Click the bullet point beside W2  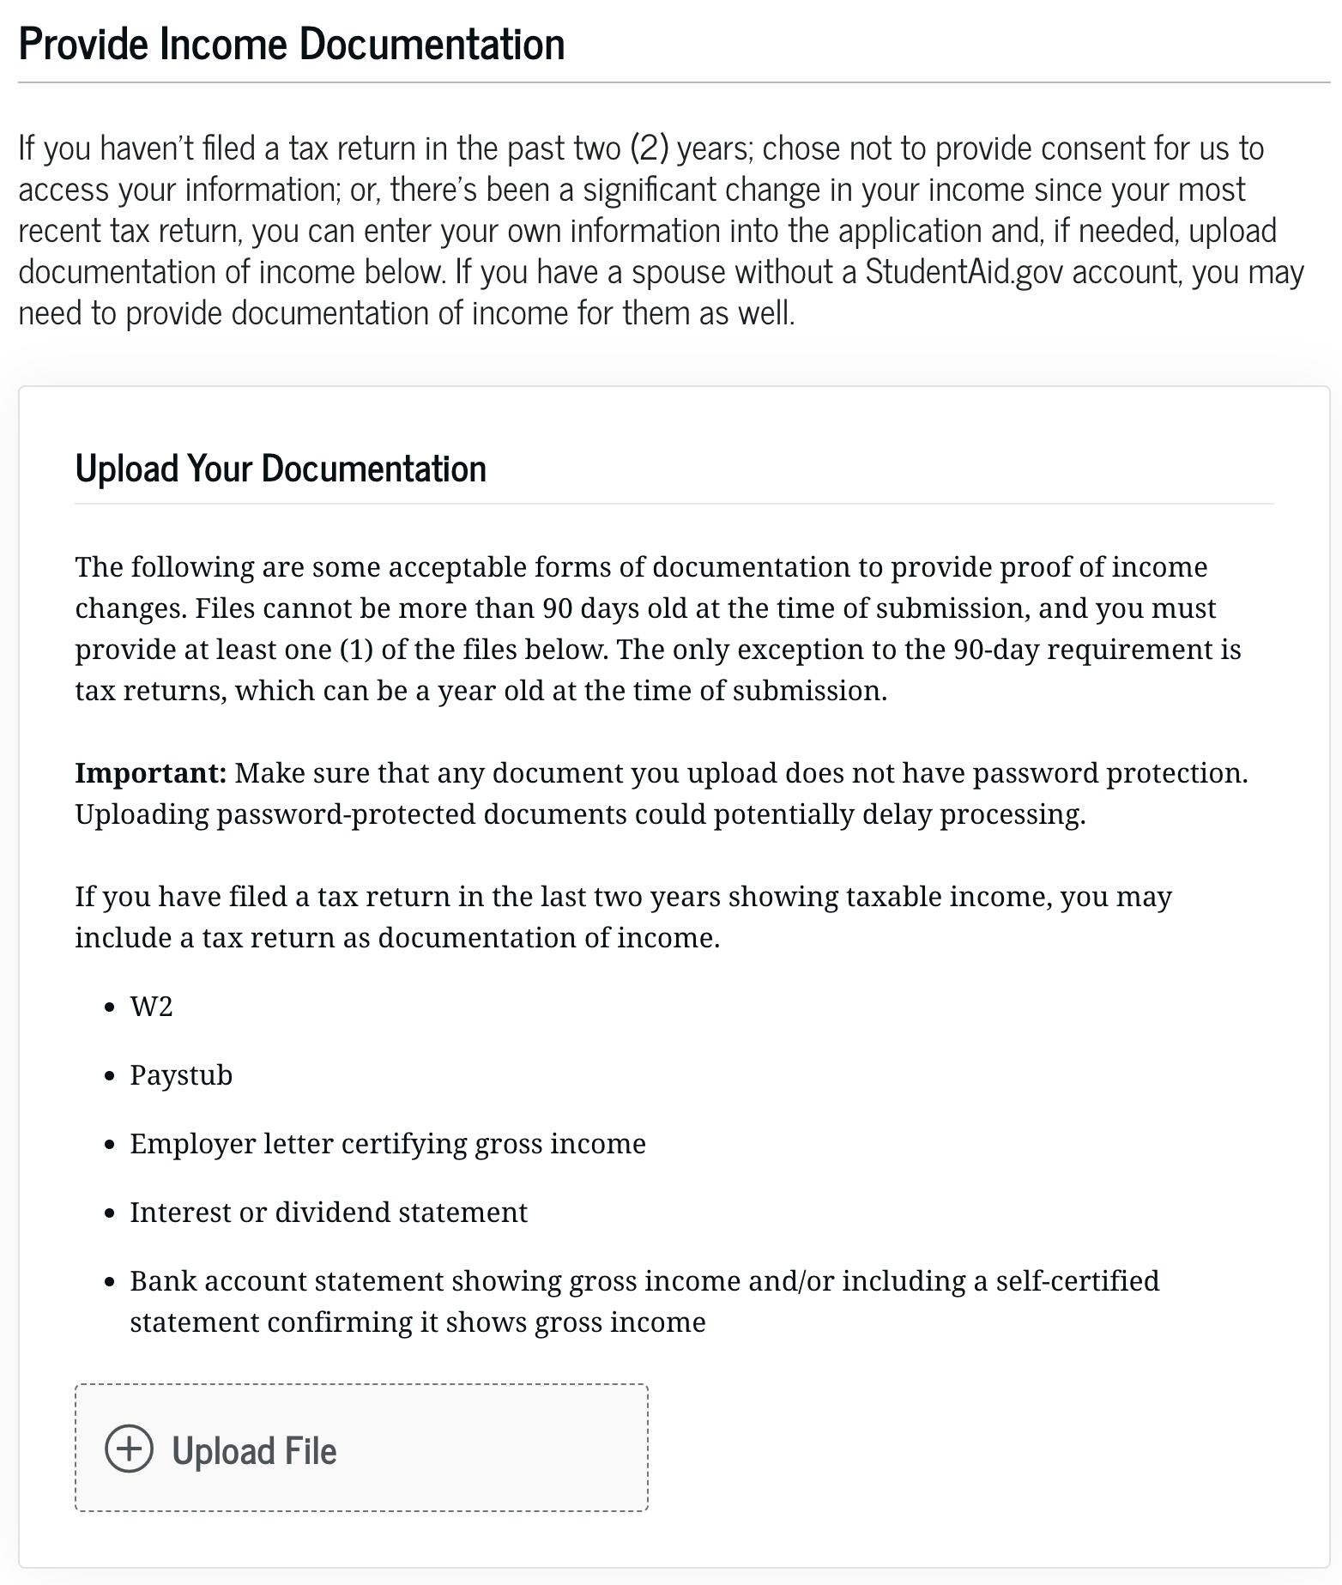click(x=109, y=1007)
